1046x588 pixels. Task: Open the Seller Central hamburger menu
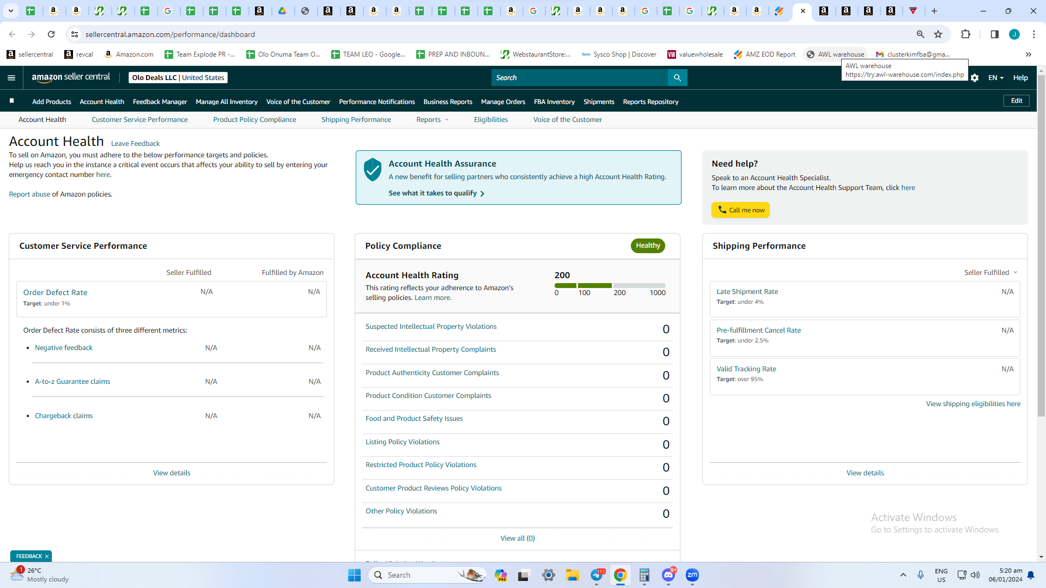point(11,77)
